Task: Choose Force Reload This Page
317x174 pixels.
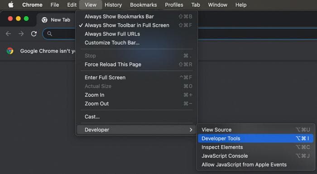Action: (136, 64)
